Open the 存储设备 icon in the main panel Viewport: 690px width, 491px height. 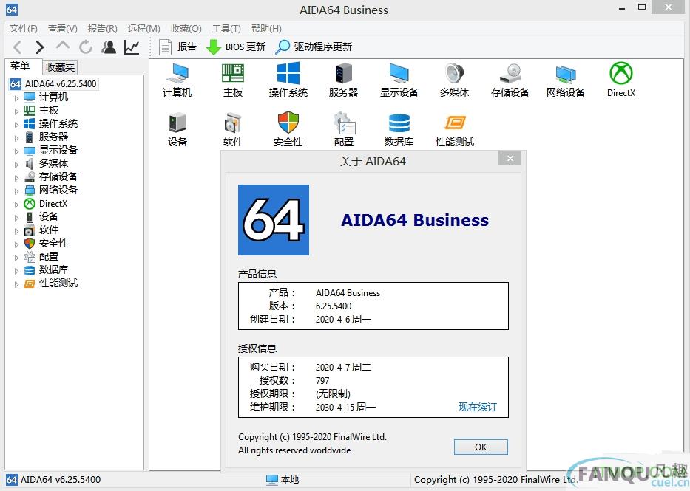click(x=510, y=80)
